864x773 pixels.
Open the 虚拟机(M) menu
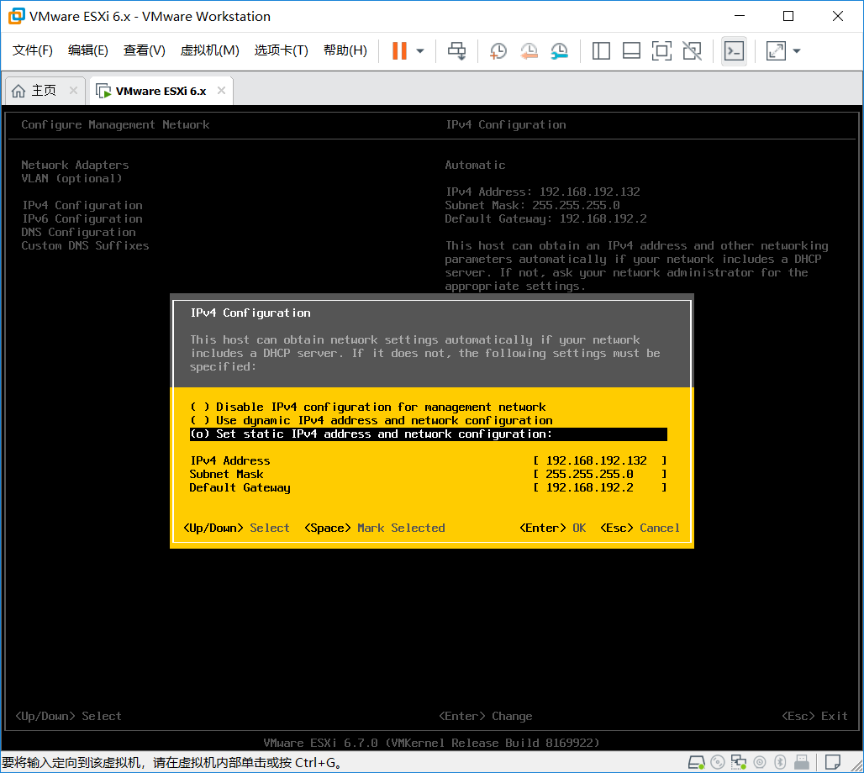point(210,50)
